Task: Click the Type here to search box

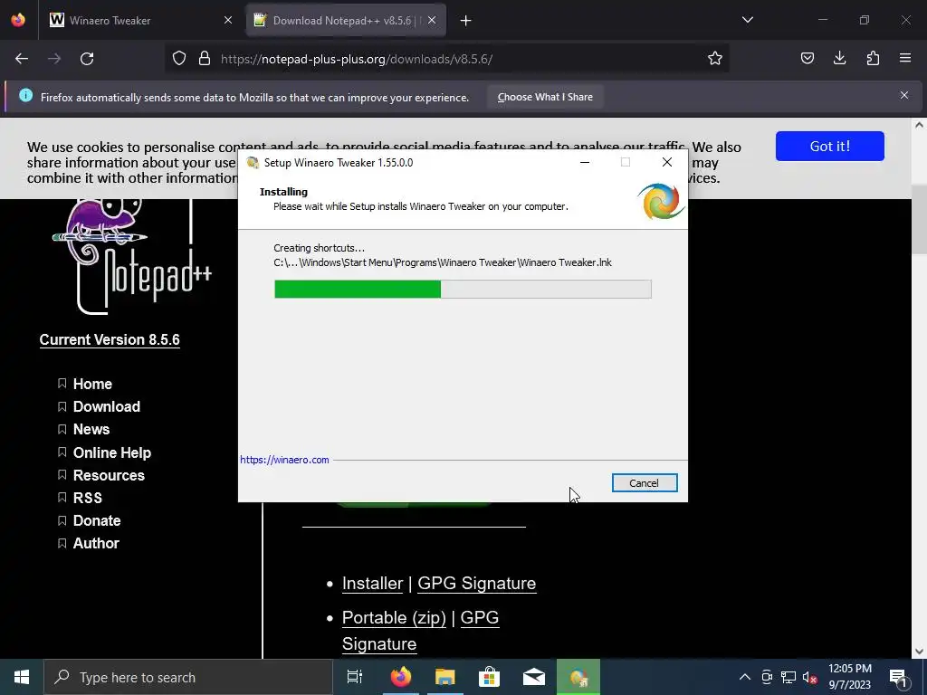Action: [188, 677]
